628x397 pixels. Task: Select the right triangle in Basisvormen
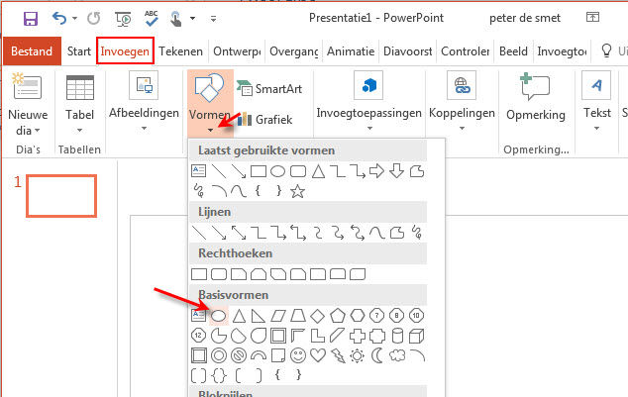[258, 316]
